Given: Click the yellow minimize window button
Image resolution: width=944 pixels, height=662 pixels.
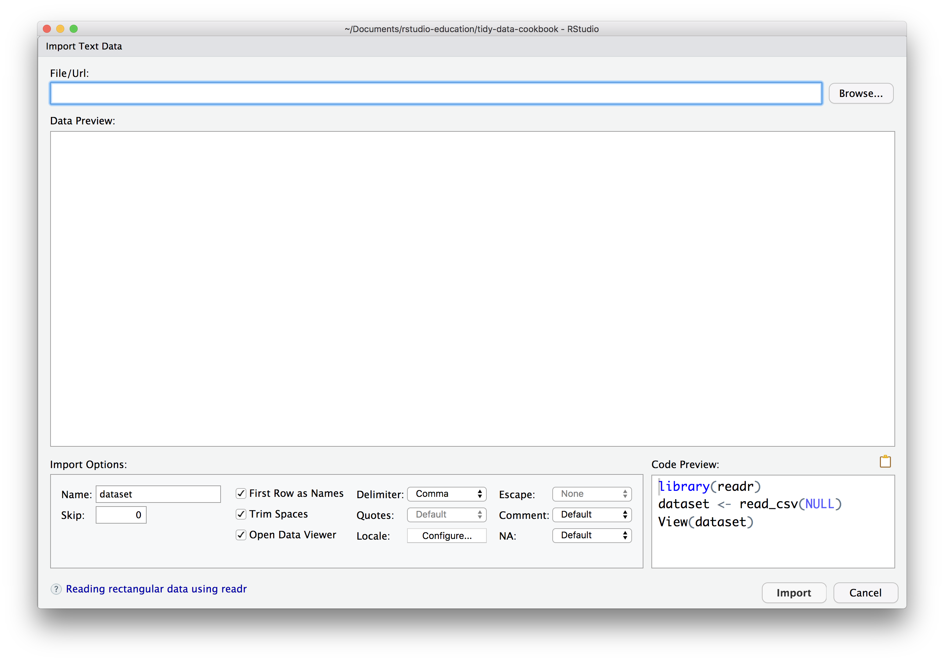Looking at the screenshot, I should click(x=61, y=29).
